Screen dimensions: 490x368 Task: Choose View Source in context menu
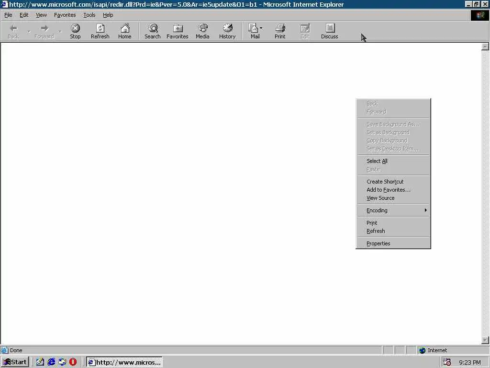click(x=393, y=198)
